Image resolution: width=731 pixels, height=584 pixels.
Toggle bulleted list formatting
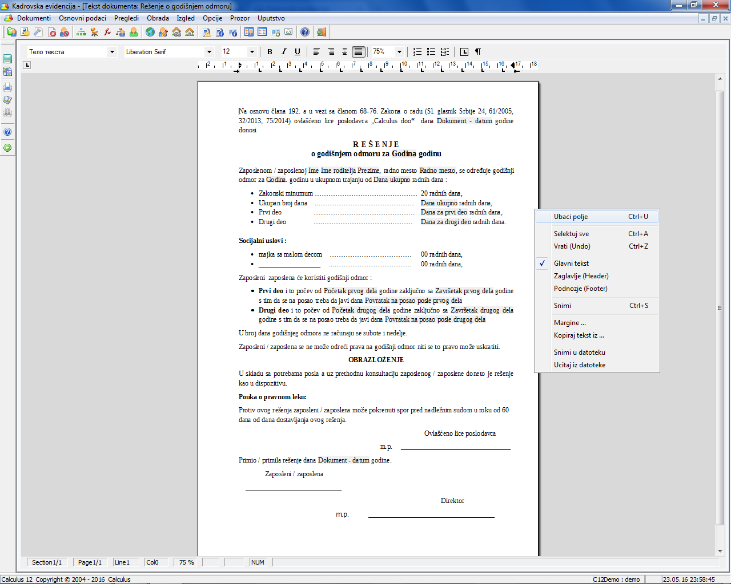point(431,51)
